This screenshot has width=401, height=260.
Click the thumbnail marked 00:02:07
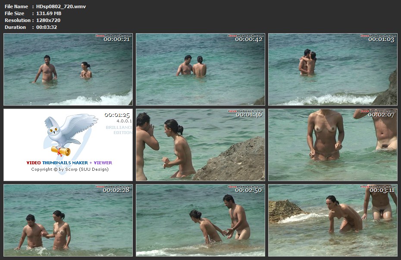pyautogui.click(x=332, y=145)
